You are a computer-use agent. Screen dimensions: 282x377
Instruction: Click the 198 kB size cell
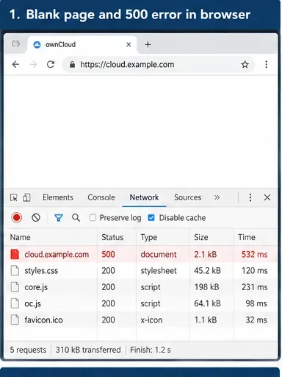tap(206, 287)
